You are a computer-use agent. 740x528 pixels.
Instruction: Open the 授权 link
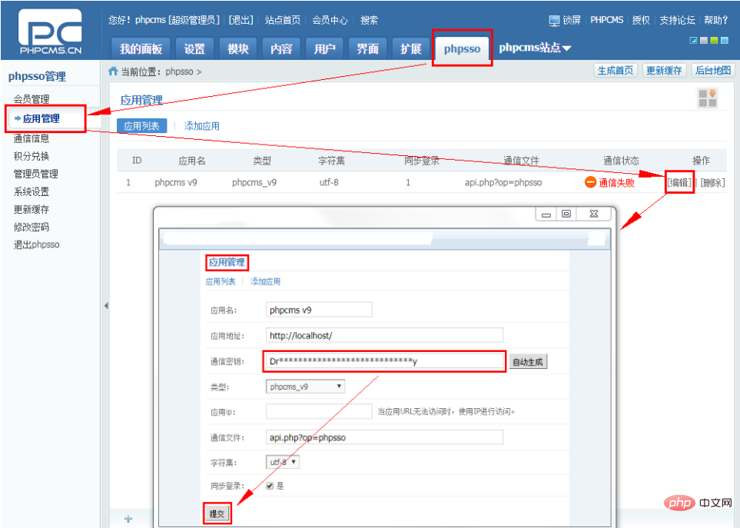[641, 20]
